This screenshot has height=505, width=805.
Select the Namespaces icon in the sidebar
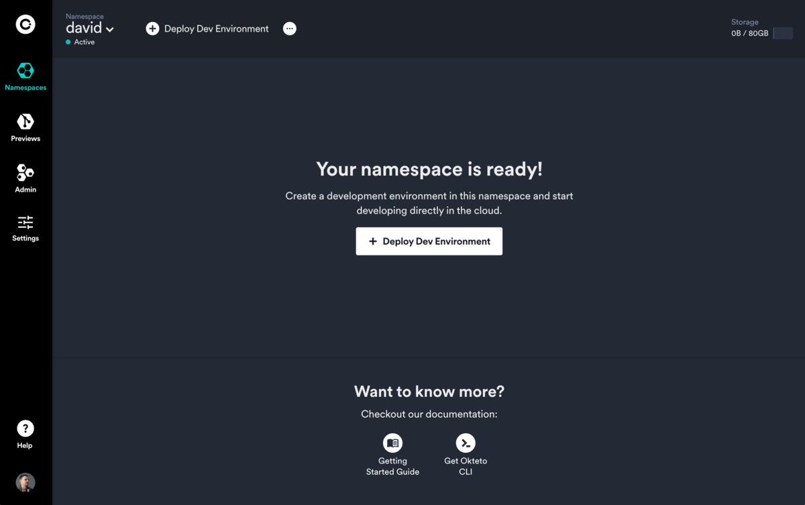point(25,70)
